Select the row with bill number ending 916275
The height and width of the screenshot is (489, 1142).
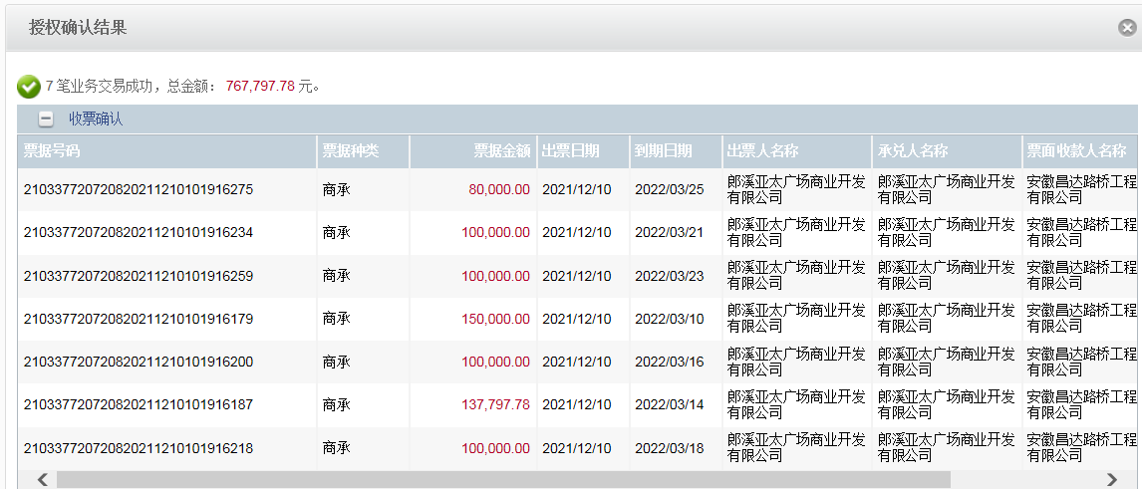(139, 190)
